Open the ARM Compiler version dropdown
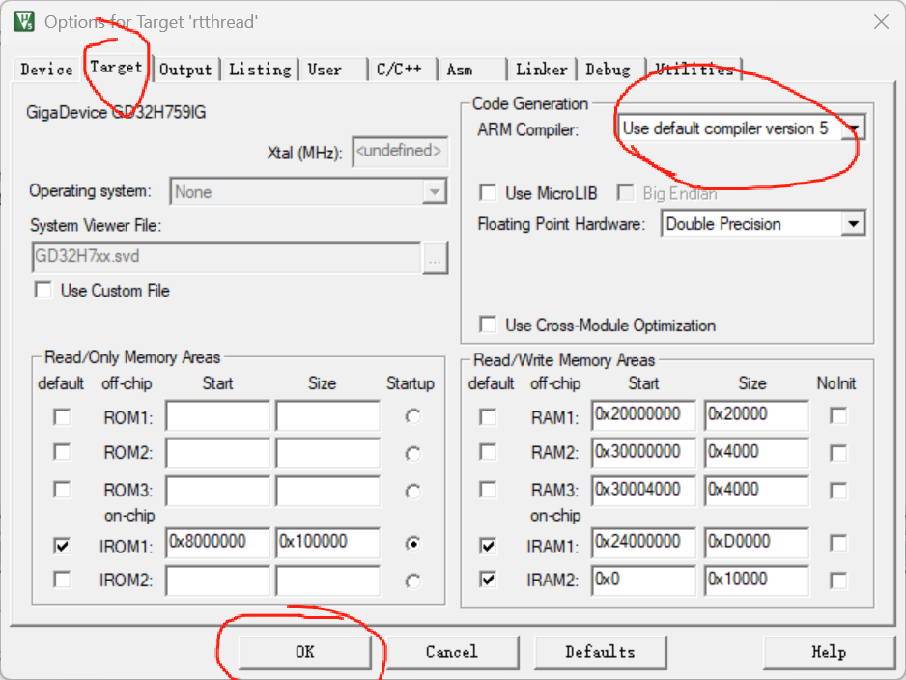This screenshot has height=680, width=906. (x=854, y=127)
